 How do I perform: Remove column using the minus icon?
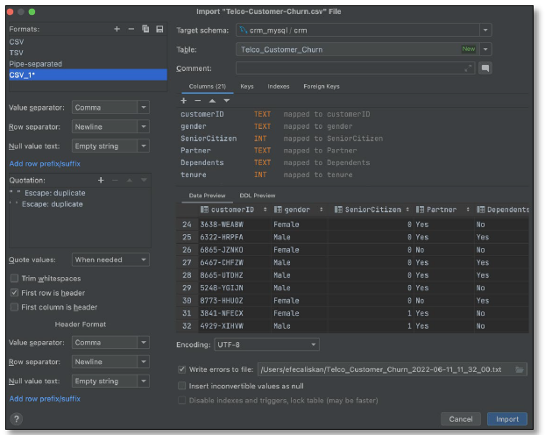click(198, 101)
